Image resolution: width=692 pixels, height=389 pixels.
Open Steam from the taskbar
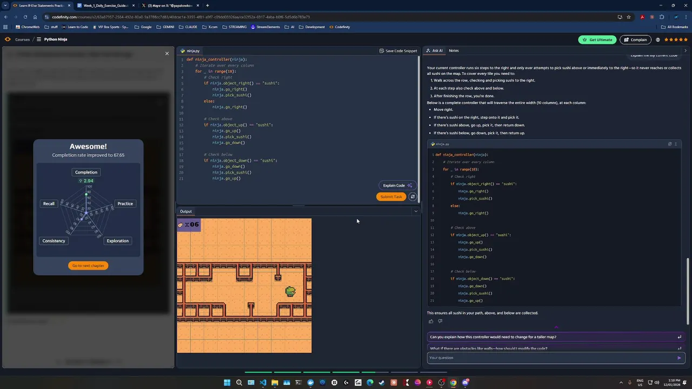[382, 383]
